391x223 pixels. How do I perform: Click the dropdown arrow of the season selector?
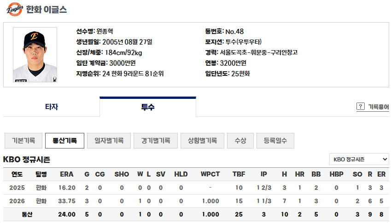point(385,159)
